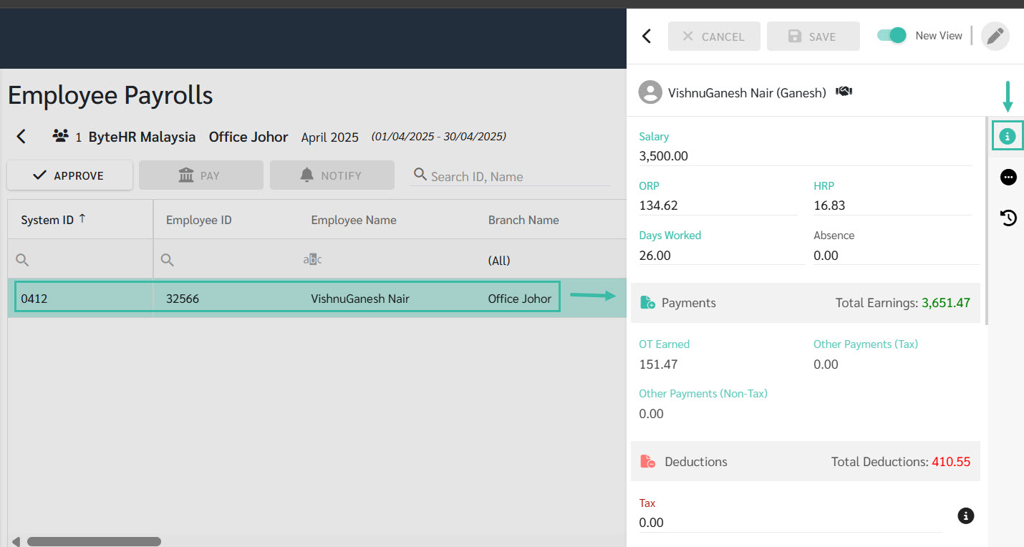Click the pencil edit icon
The width and height of the screenshot is (1024, 547).
tap(995, 36)
